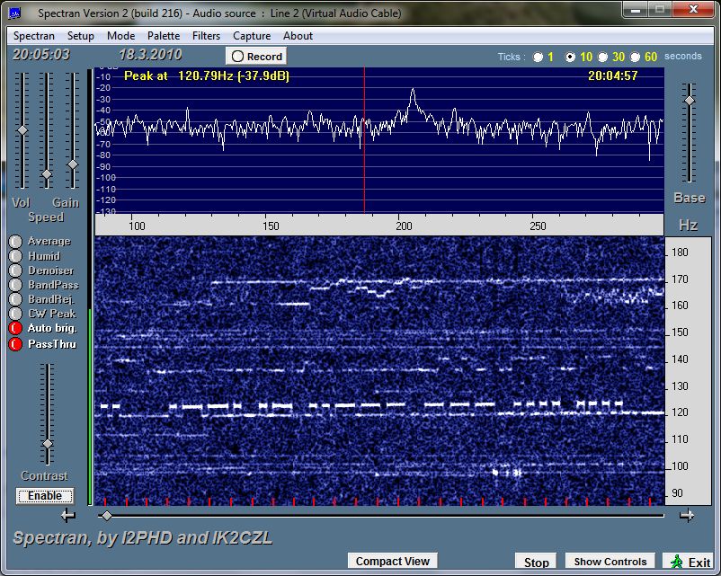The height and width of the screenshot is (576, 721).
Task: Open the Setup menu
Action: (x=80, y=36)
